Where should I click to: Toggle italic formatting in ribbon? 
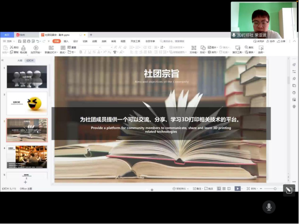85,52
